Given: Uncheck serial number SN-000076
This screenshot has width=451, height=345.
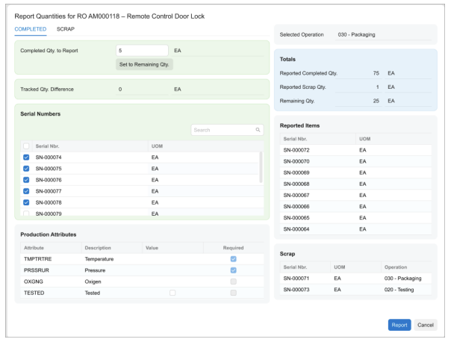Looking at the screenshot, I should click(27, 180).
